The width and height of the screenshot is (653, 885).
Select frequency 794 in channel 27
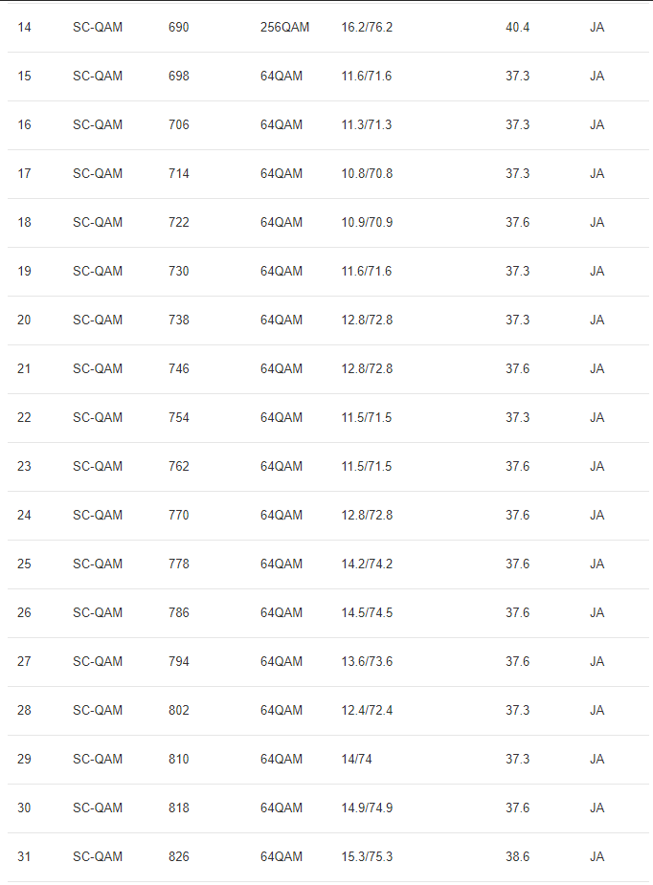(x=178, y=661)
